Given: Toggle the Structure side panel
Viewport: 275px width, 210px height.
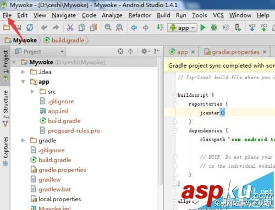Looking at the screenshot, I should (x=5, y=108).
